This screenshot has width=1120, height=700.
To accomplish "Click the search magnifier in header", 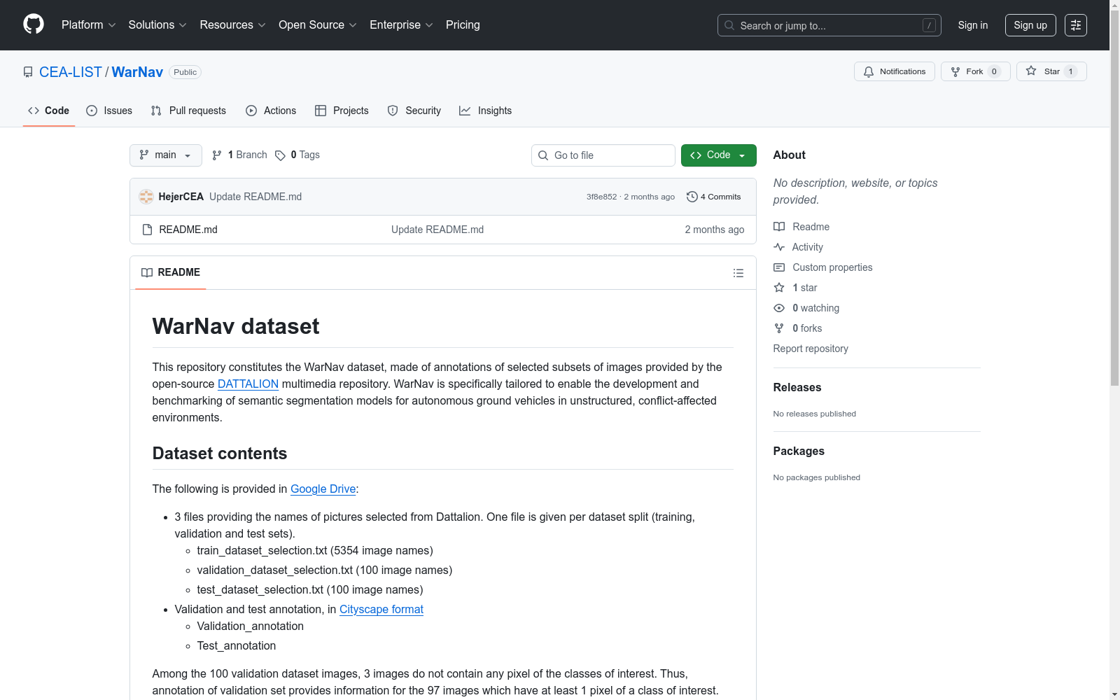I will [729, 25].
